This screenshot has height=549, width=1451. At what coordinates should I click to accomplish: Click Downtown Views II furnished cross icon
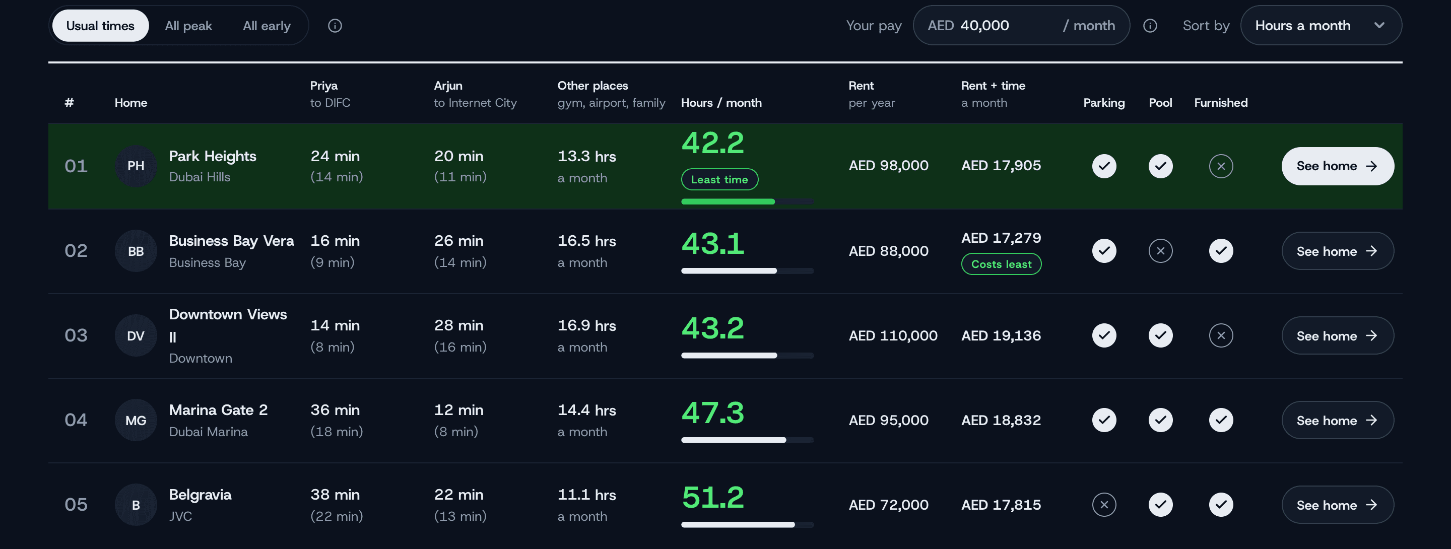(1221, 335)
